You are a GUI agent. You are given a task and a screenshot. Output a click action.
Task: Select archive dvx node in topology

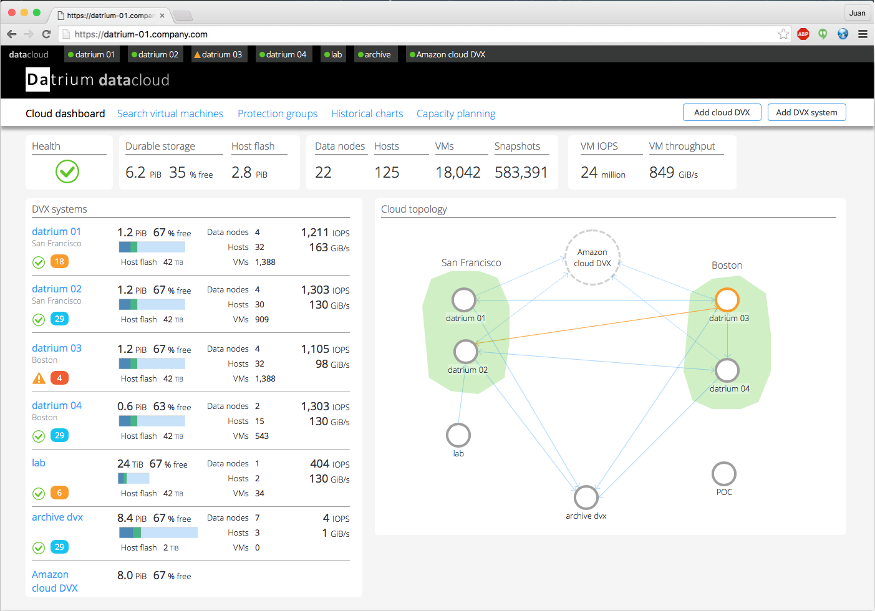click(x=586, y=498)
